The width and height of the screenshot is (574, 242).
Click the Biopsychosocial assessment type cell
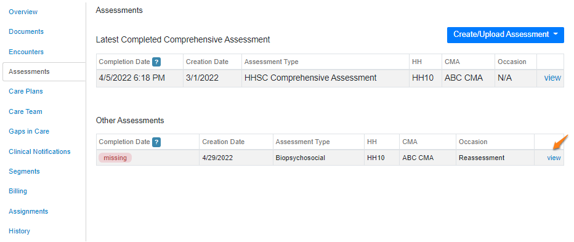(318, 158)
